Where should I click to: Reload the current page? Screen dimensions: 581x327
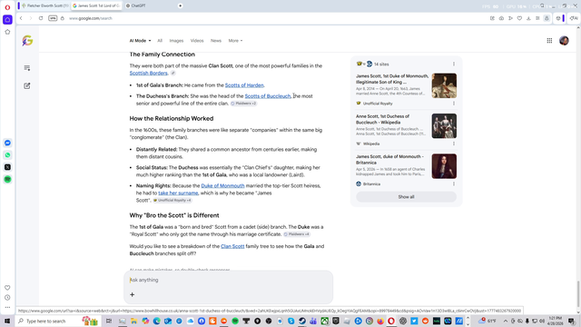click(x=41, y=18)
